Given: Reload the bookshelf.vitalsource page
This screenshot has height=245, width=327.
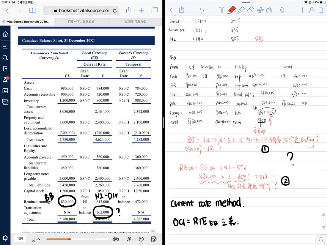Looking at the screenshot, I should 115,10.
